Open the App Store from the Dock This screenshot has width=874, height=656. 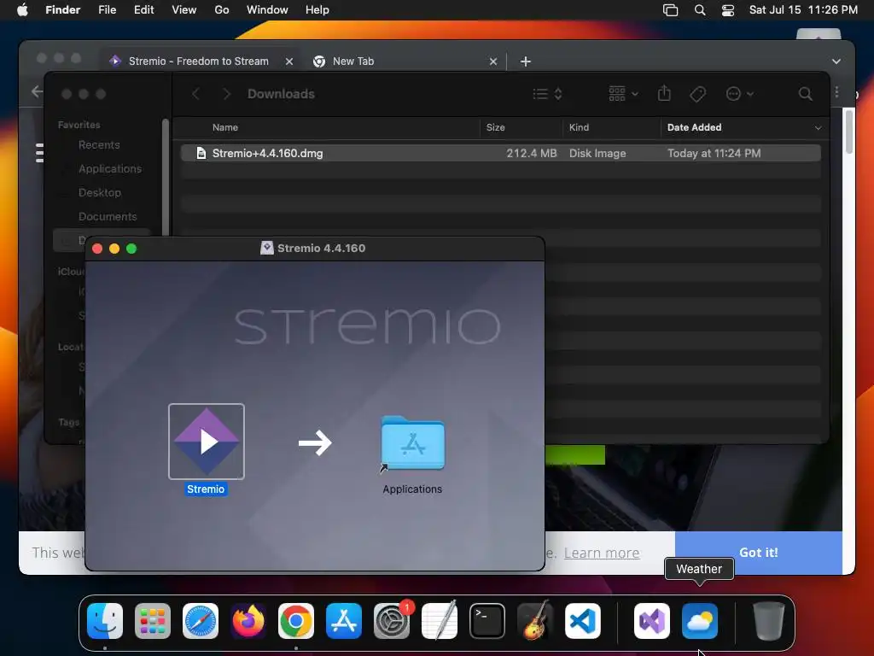click(x=344, y=620)
